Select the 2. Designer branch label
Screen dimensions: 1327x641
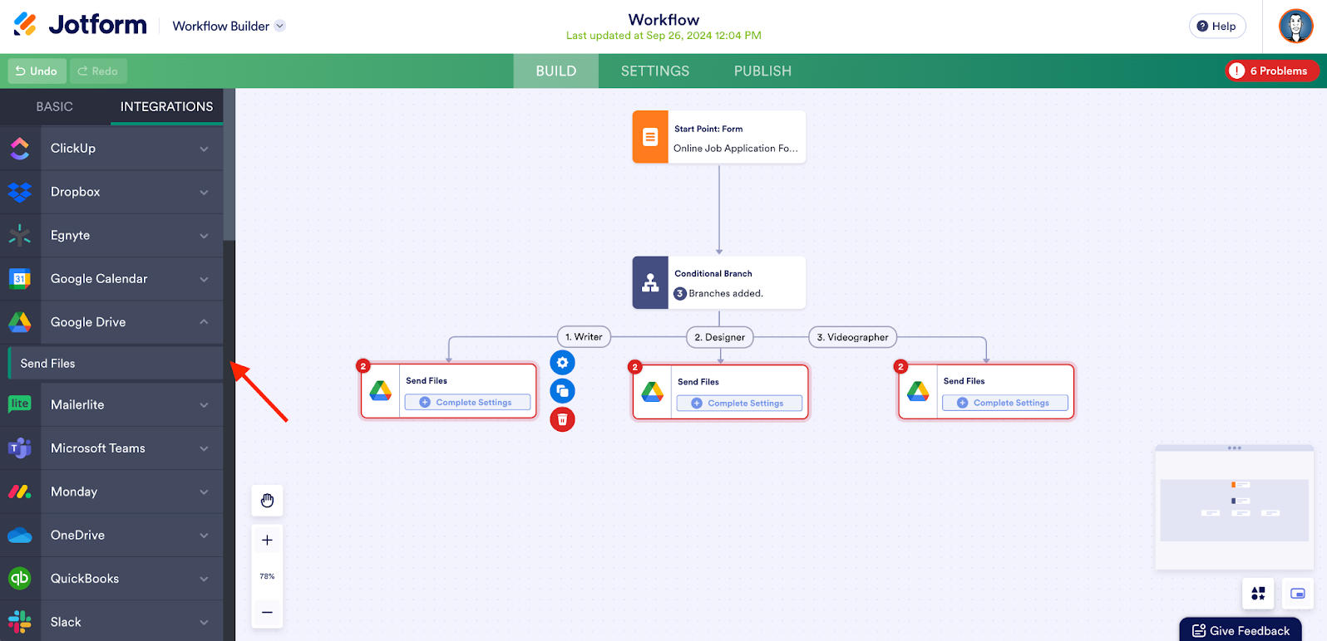pyautogui.click(x=720, y=337)
